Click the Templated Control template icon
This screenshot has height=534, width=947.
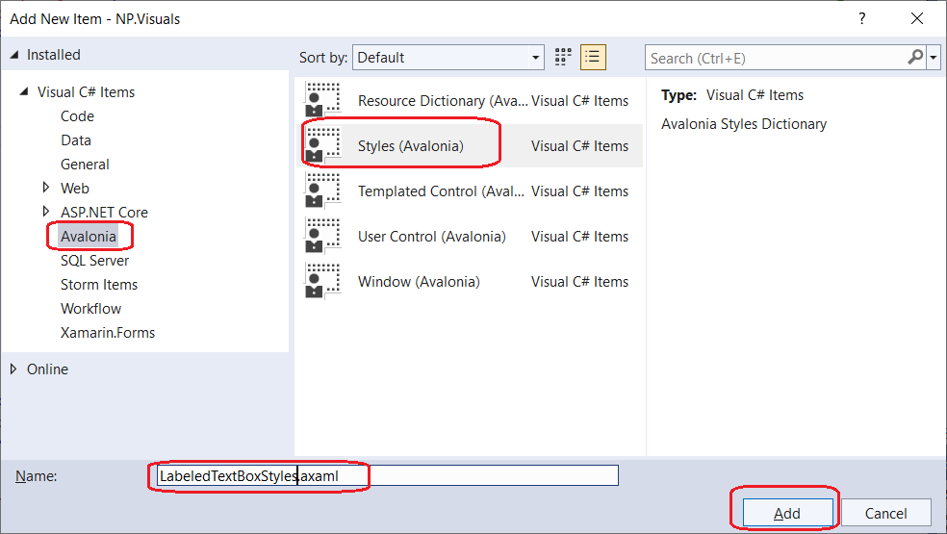click(323, 191)
